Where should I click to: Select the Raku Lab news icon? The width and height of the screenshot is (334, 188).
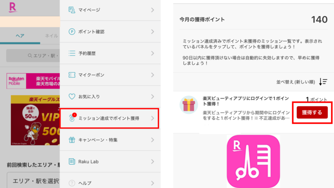pos(72,161)
